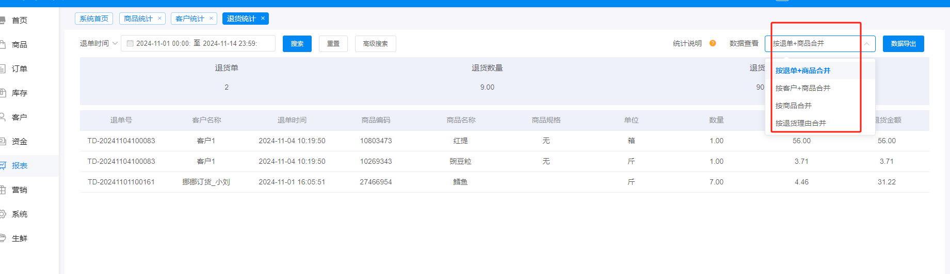The height and width of the screenshot is (274, 950).
Task: Click the blue 搜索 button
Action: tap(297, 44)
